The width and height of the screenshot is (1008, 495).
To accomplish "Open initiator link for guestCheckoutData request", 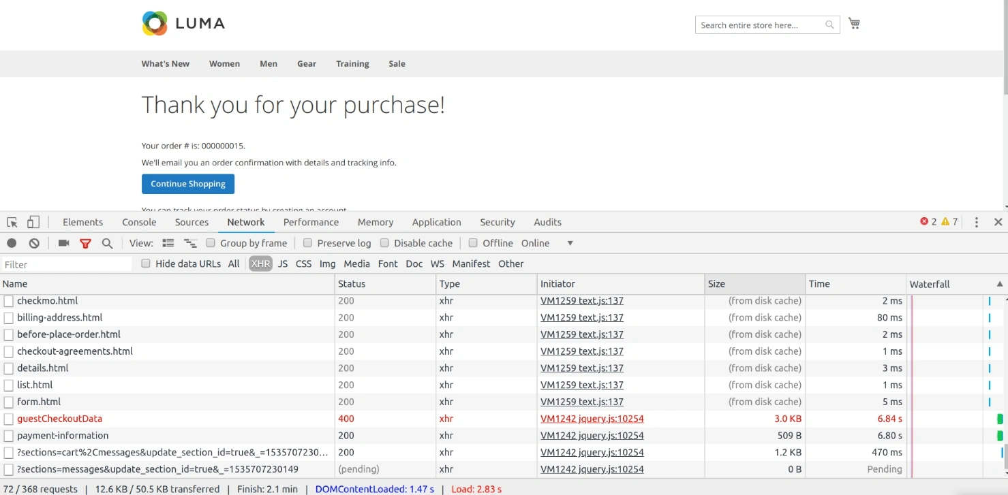I will click(x=592, y=418).
